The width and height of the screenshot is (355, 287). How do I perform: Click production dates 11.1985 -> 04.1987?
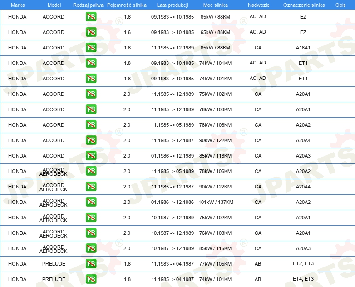(x=173, y=279)
